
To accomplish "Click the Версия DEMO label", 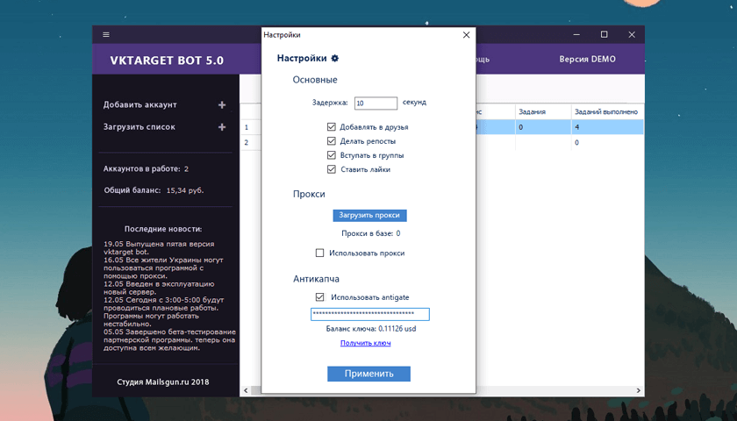I will coord(587,60).
